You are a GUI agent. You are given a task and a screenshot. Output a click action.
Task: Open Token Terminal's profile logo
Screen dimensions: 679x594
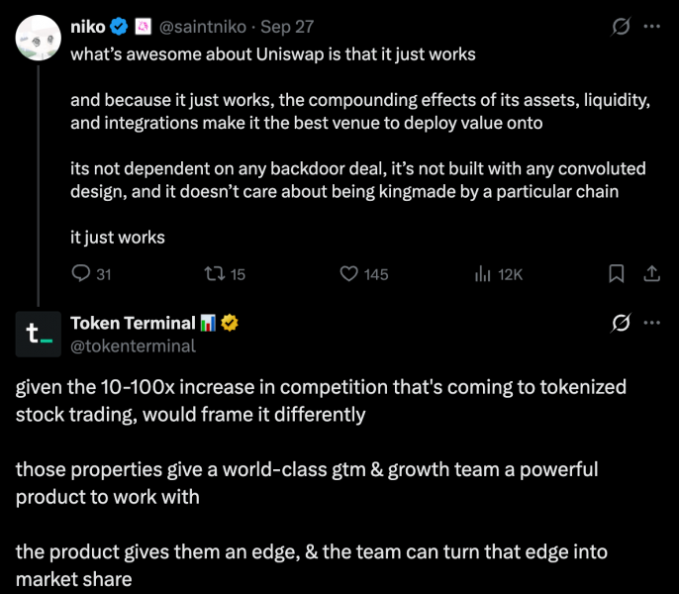pos(38,334)
